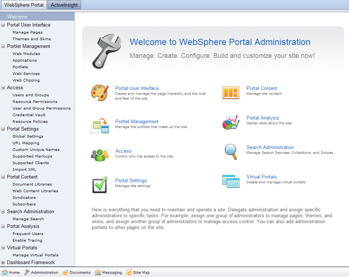Collapse the Portal Settings section in sidebar
This screenshot has height=277, width=349.
coord(3,129)
